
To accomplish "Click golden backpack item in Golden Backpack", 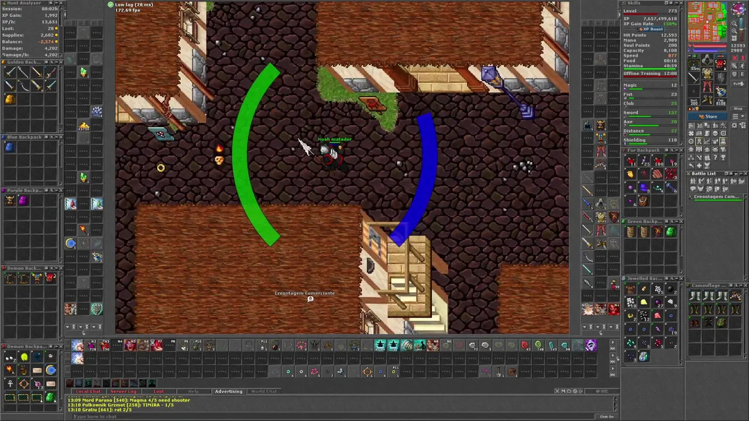I will [x=10, y=99].
